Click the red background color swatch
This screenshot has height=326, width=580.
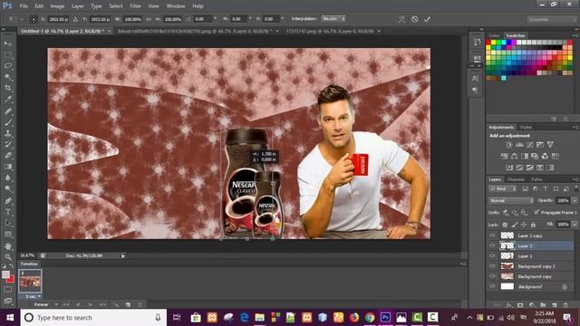[11, 280]
